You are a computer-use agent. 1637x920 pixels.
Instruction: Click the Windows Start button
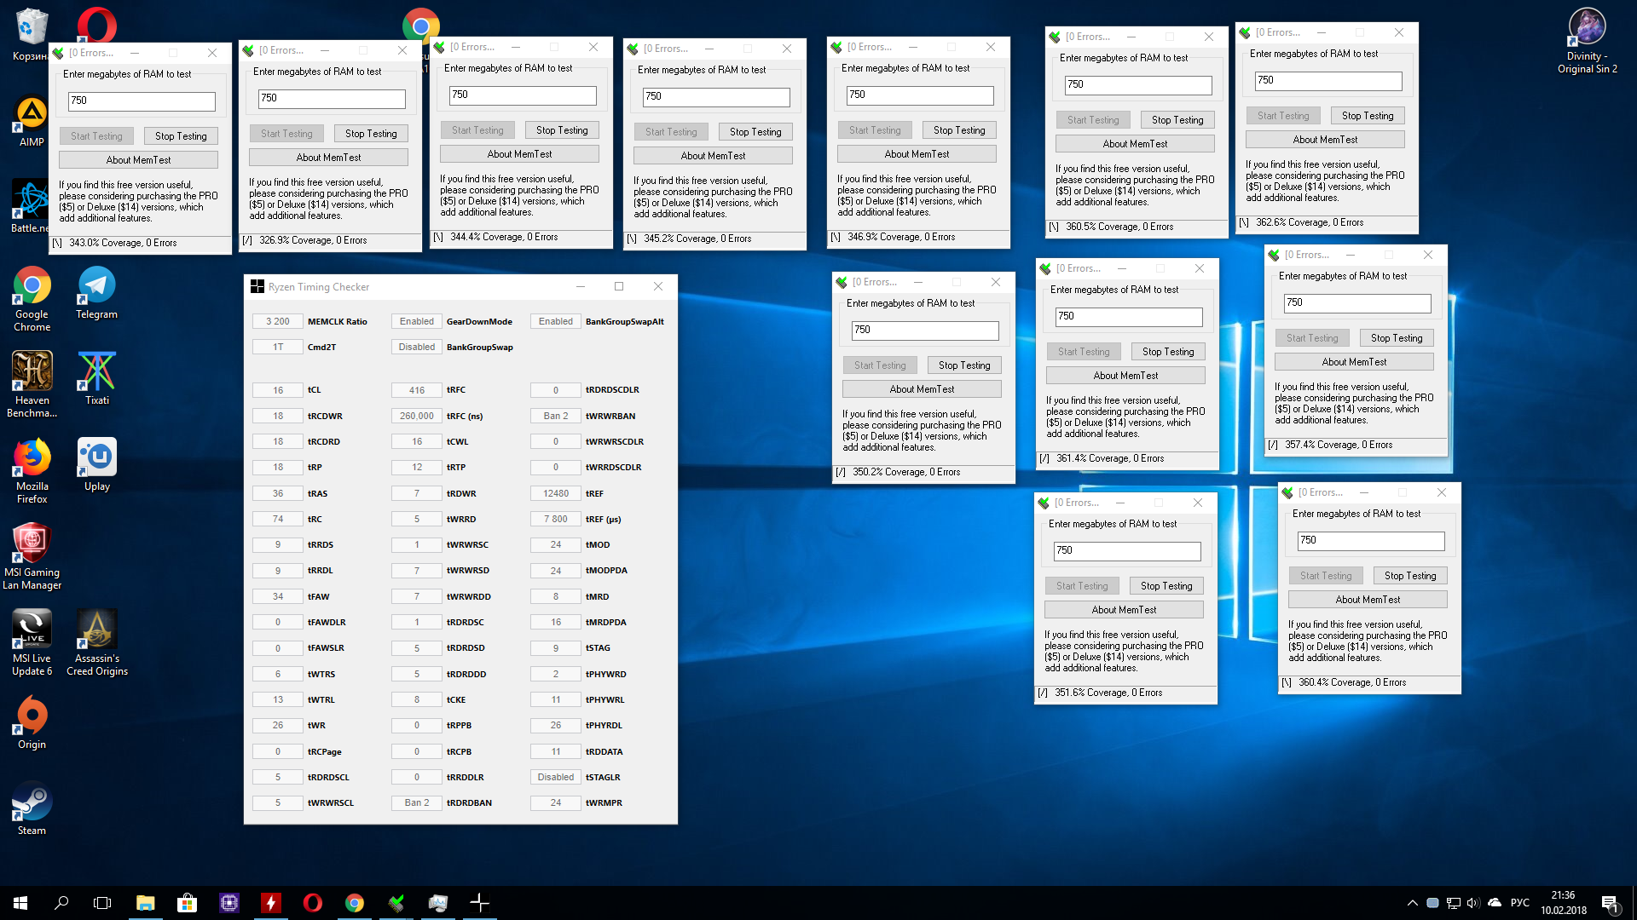[x=20, y=903]
